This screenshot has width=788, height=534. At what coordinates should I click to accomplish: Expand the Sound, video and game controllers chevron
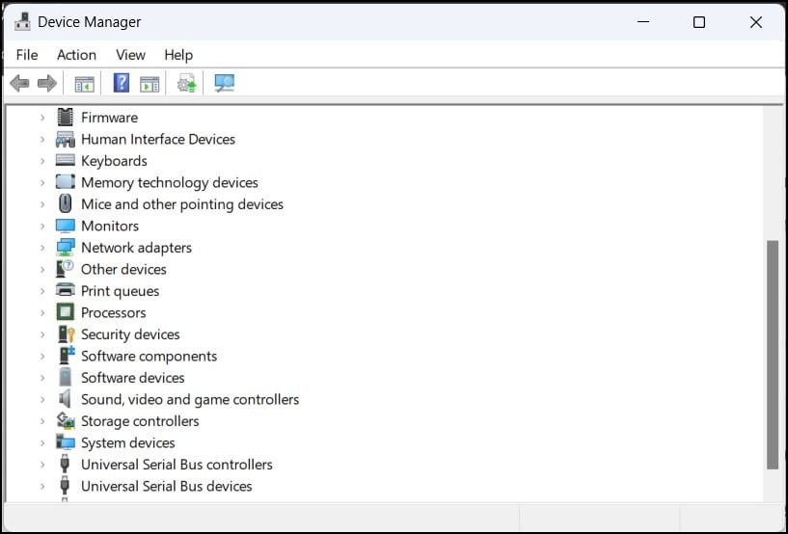pos(42,399)
